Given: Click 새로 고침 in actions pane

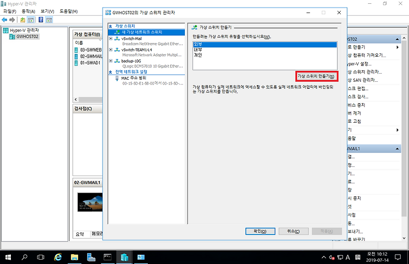Looking at the screenshot, I should [x=354, y=122].
